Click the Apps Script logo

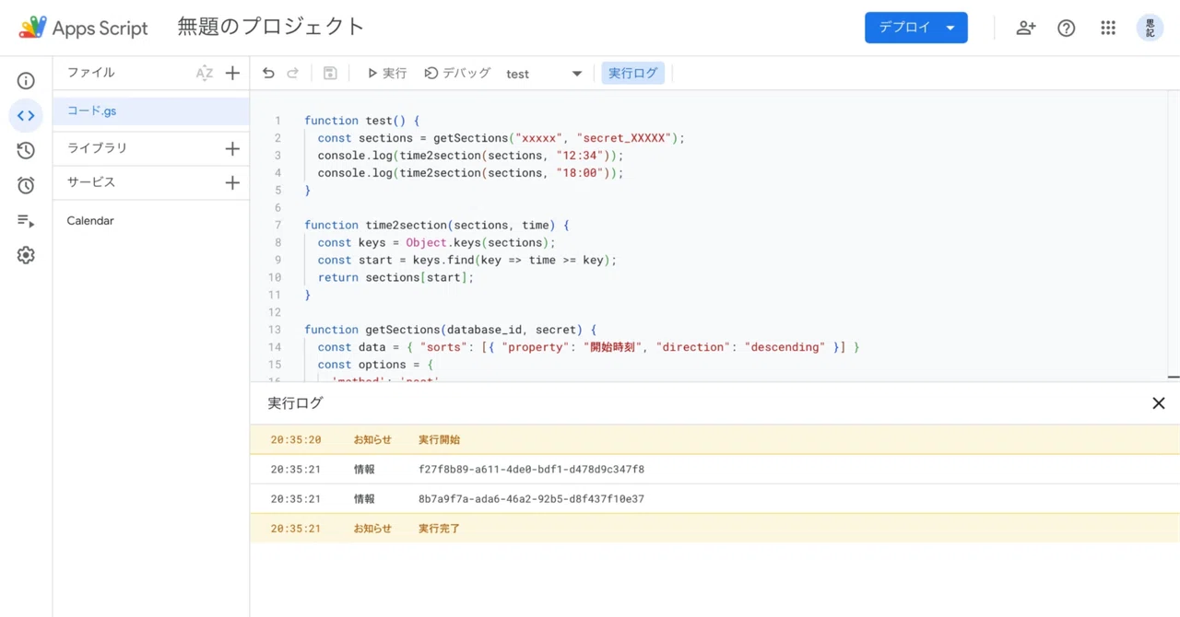83,28
